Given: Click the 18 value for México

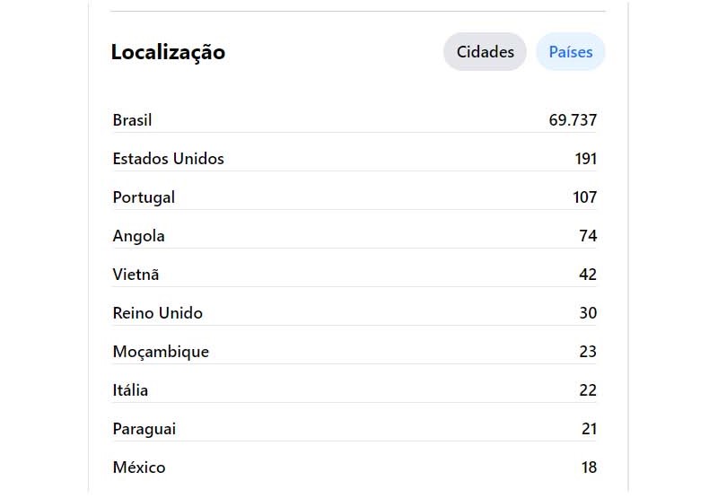Looking at the screenshot, I should point(589,467).
